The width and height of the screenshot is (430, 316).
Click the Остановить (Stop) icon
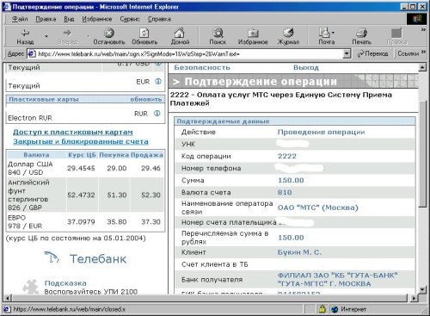pyautogui.click(x=109, y=33)
